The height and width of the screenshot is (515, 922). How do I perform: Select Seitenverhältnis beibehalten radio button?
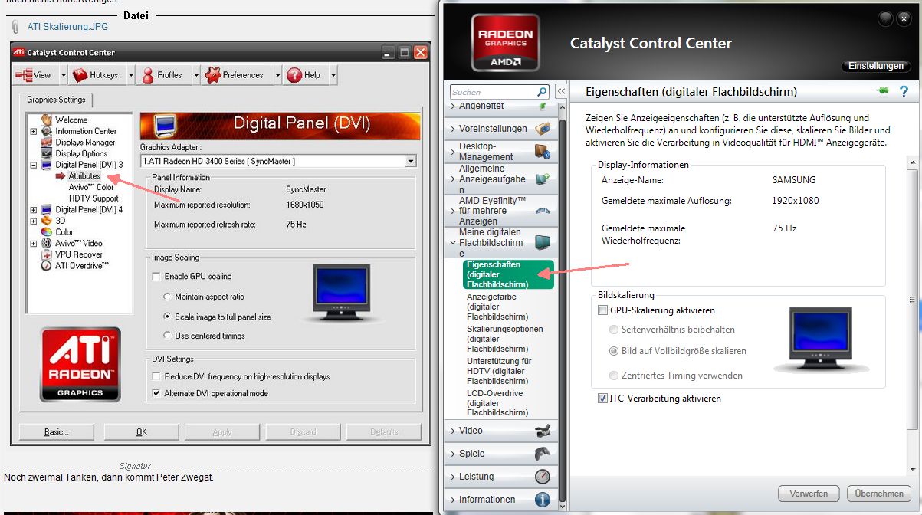click(x=614, y=330)
